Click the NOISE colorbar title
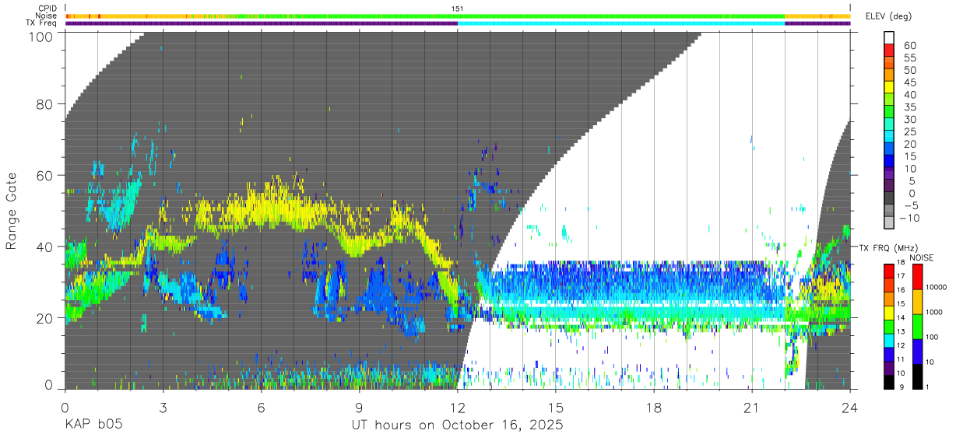 tap(920, 257)
